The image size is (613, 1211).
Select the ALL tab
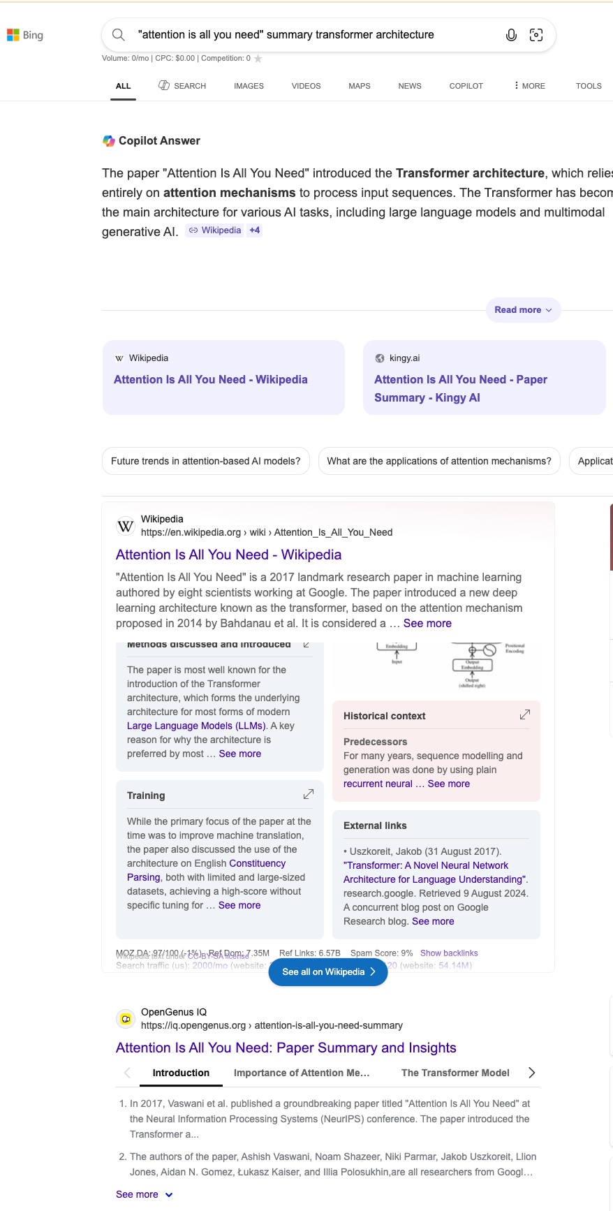(124, 86)
